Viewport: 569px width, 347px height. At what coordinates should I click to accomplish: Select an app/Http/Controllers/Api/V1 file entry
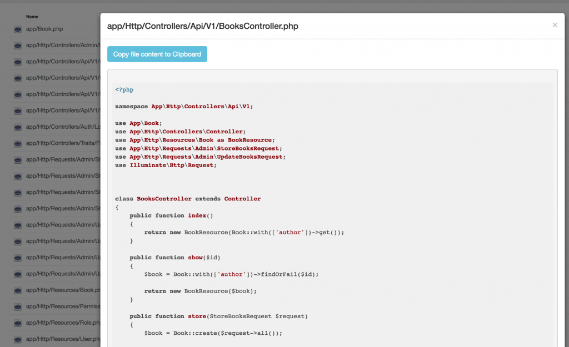click(61, 61)
